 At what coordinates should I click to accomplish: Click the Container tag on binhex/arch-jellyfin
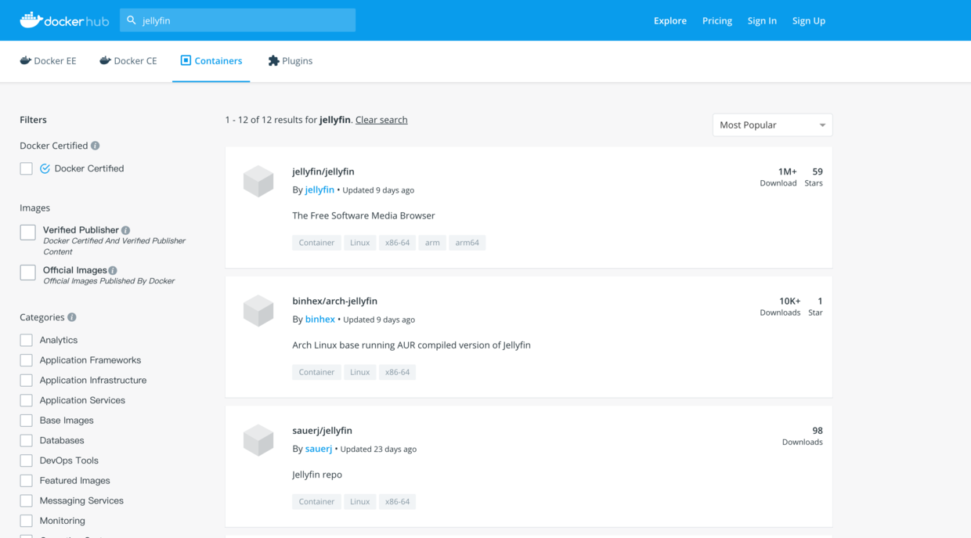[316, 372]
